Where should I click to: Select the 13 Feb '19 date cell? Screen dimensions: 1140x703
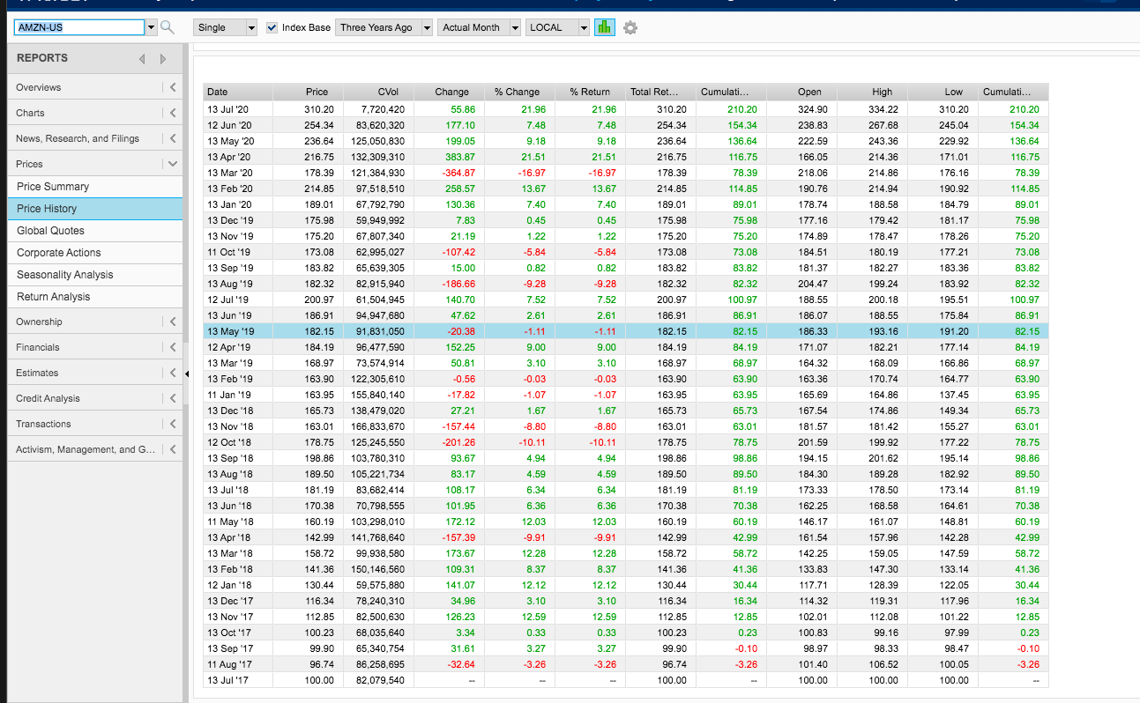click(238, 379)
